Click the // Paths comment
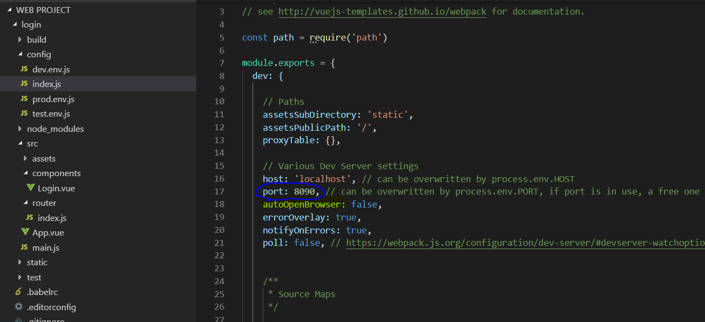This screenshot has height=322, width=705. coord(284,102)
